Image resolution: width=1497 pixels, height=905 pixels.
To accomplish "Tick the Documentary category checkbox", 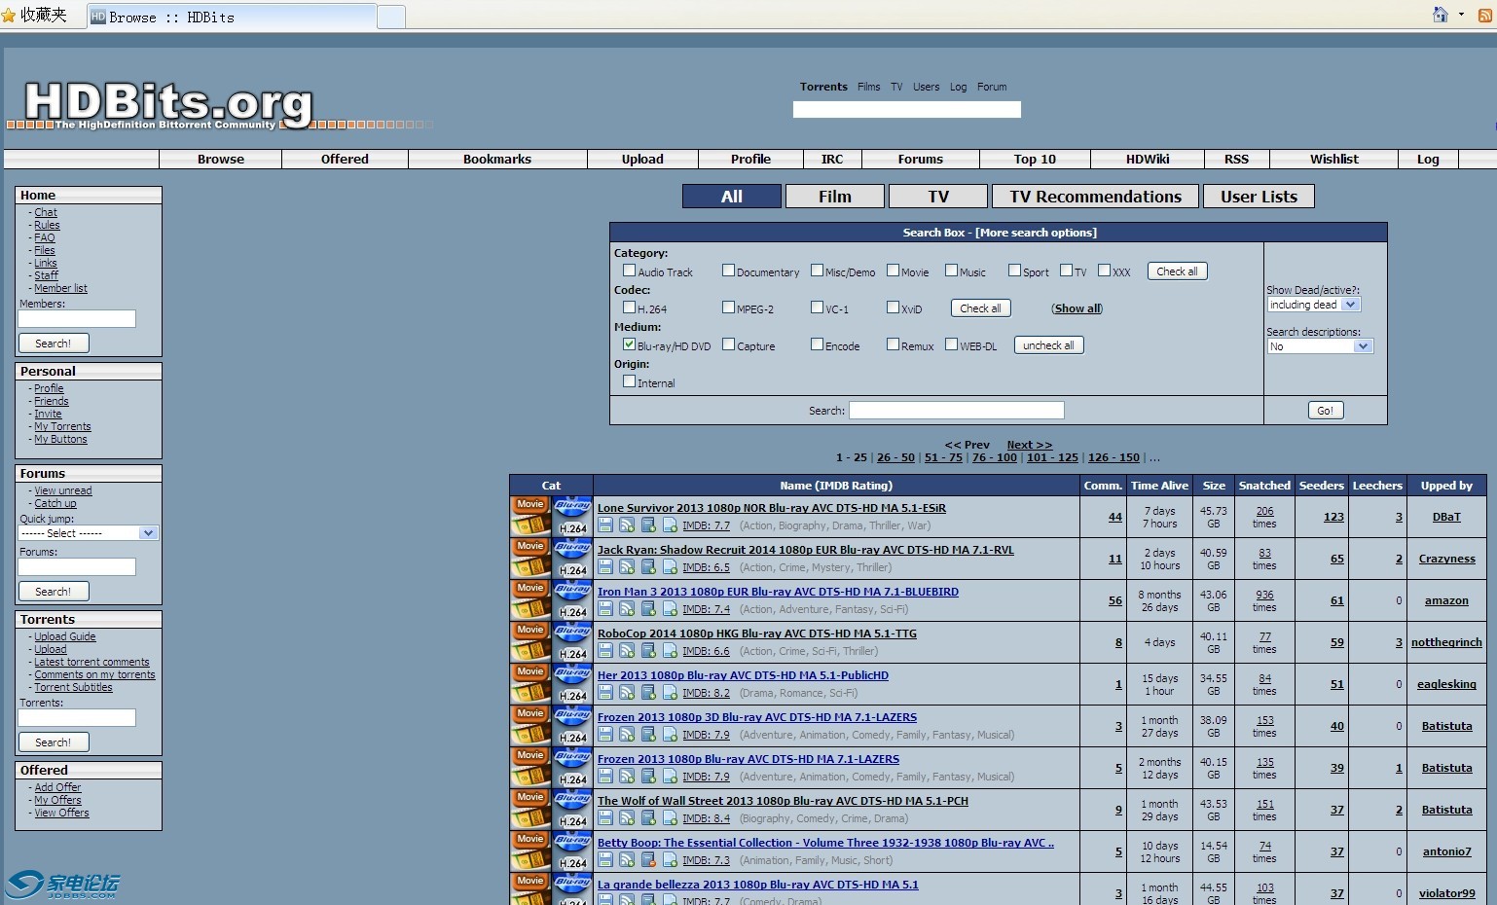I will coord(728,271).
